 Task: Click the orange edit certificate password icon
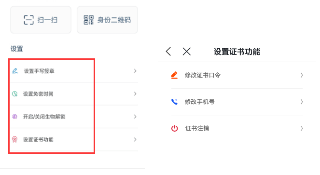[x=174, y=75]
